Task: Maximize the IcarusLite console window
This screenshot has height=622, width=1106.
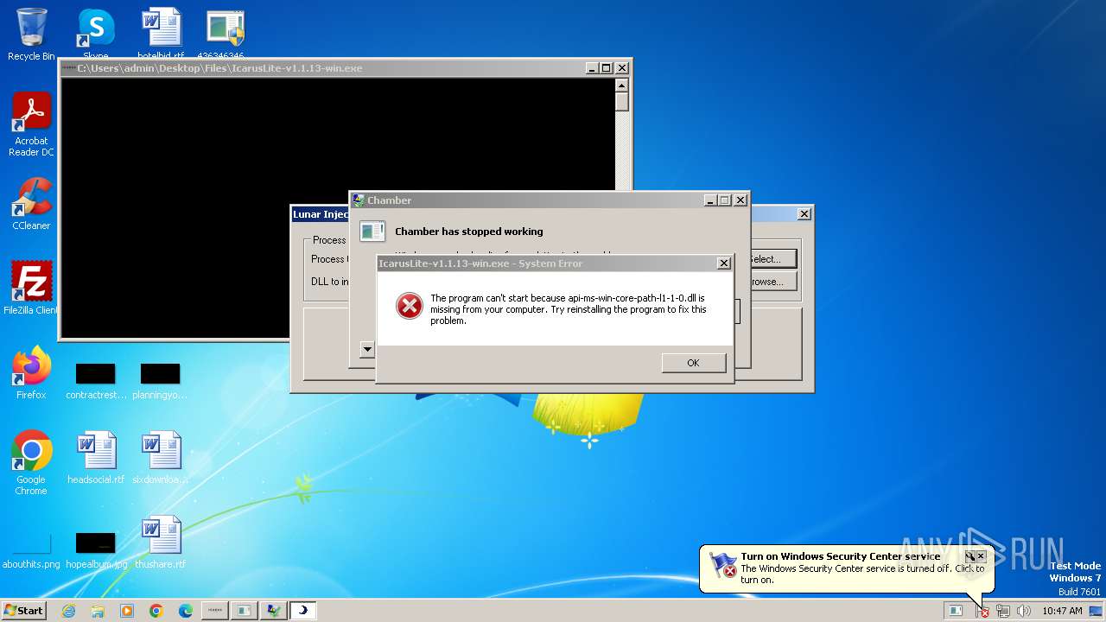Action: pos(607,68)
